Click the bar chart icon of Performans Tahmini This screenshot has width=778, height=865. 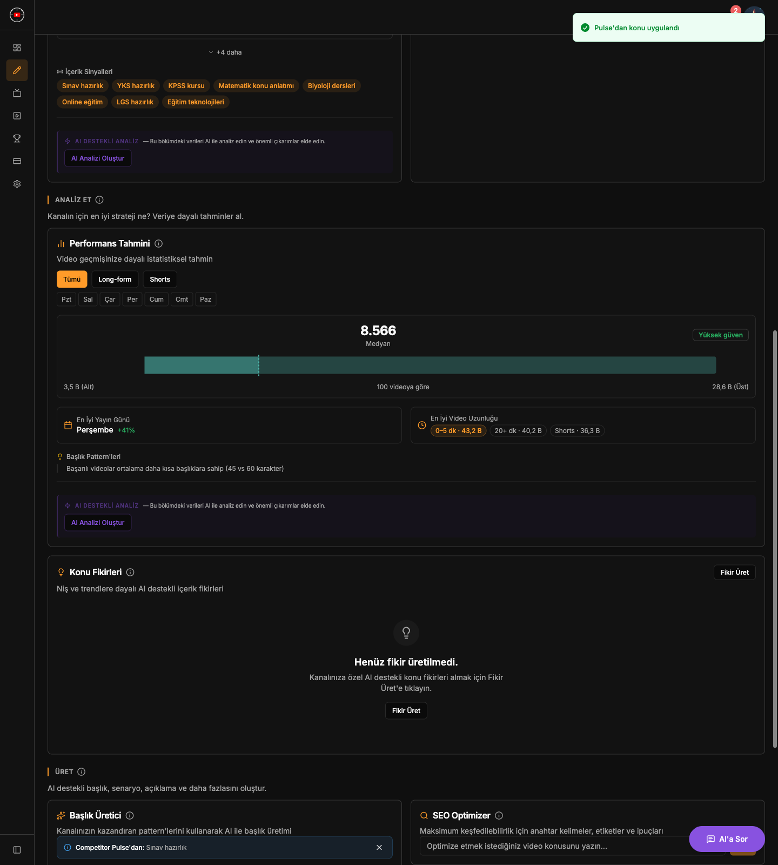coord(61,244)
